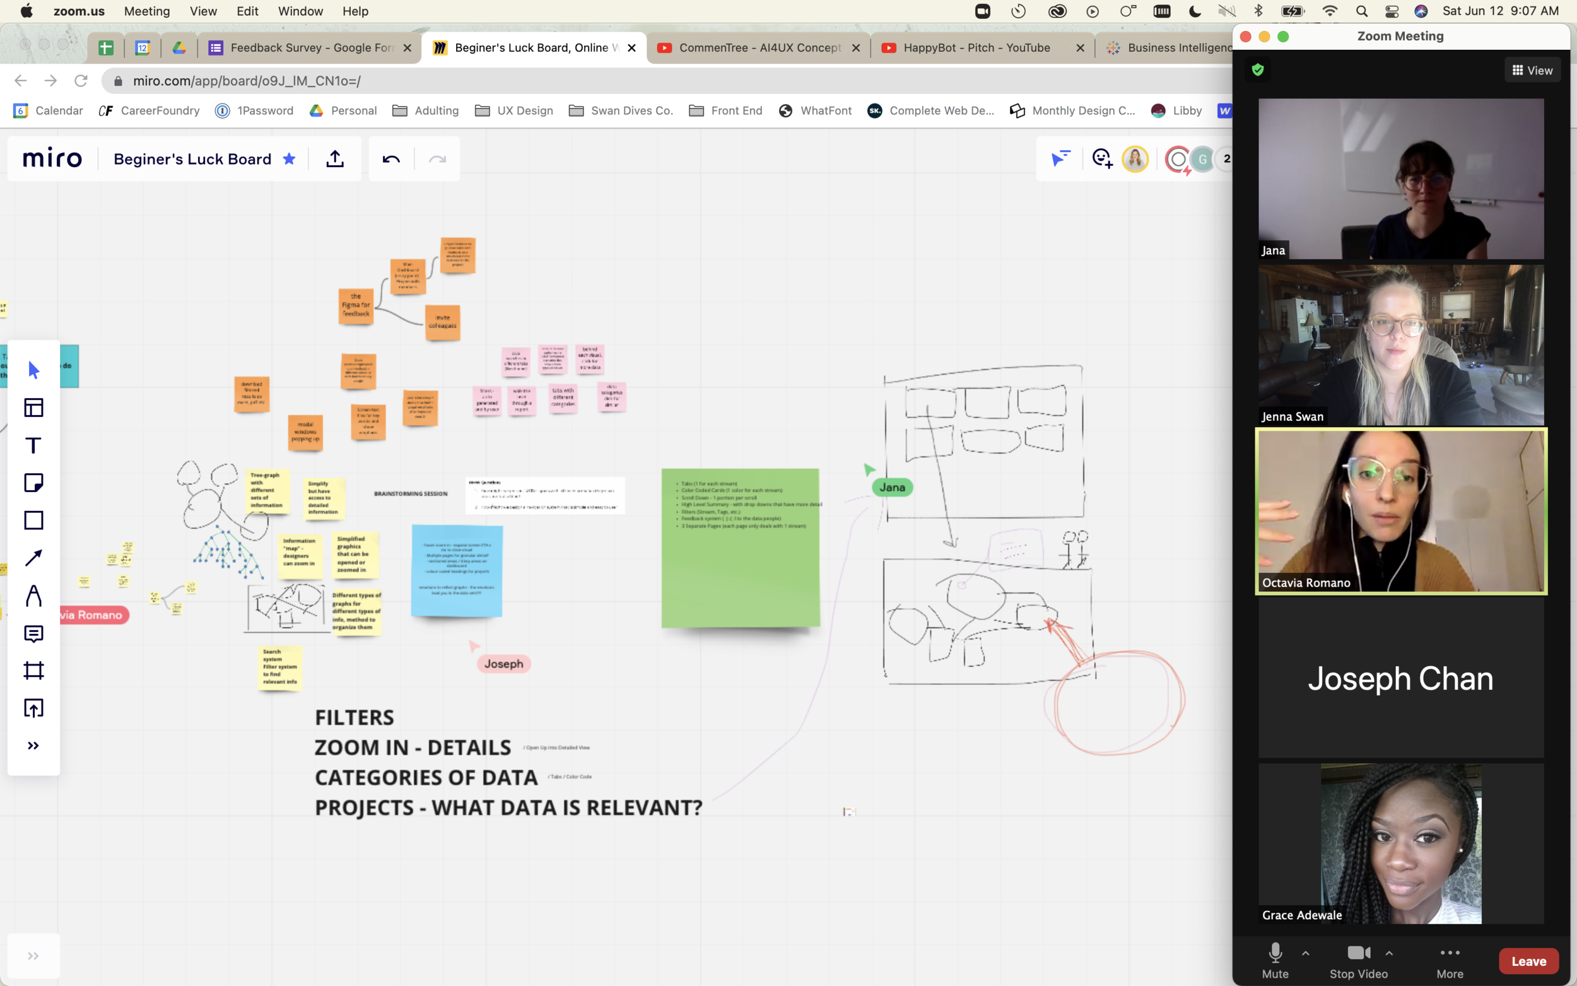1577x986 pixels.
Task: Open the Meeting menu in menu bar
Action: (147, 11)
